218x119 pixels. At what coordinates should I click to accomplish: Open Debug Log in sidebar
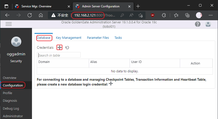click(x=11, y=108)
